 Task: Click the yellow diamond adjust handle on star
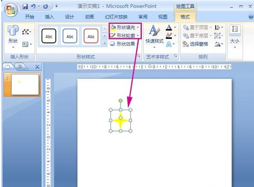[121, 118]
